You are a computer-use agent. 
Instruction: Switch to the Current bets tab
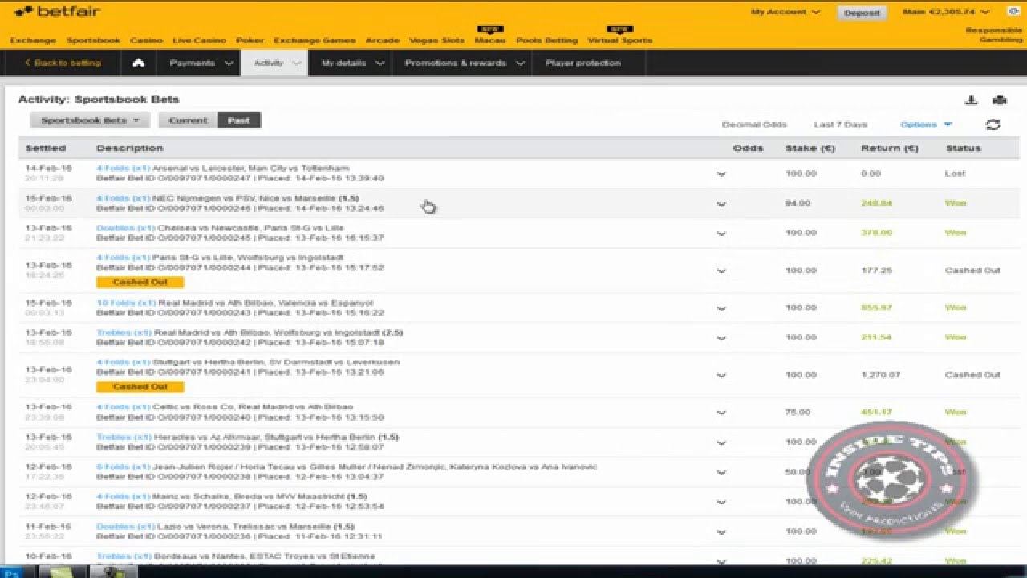[188, 120]
